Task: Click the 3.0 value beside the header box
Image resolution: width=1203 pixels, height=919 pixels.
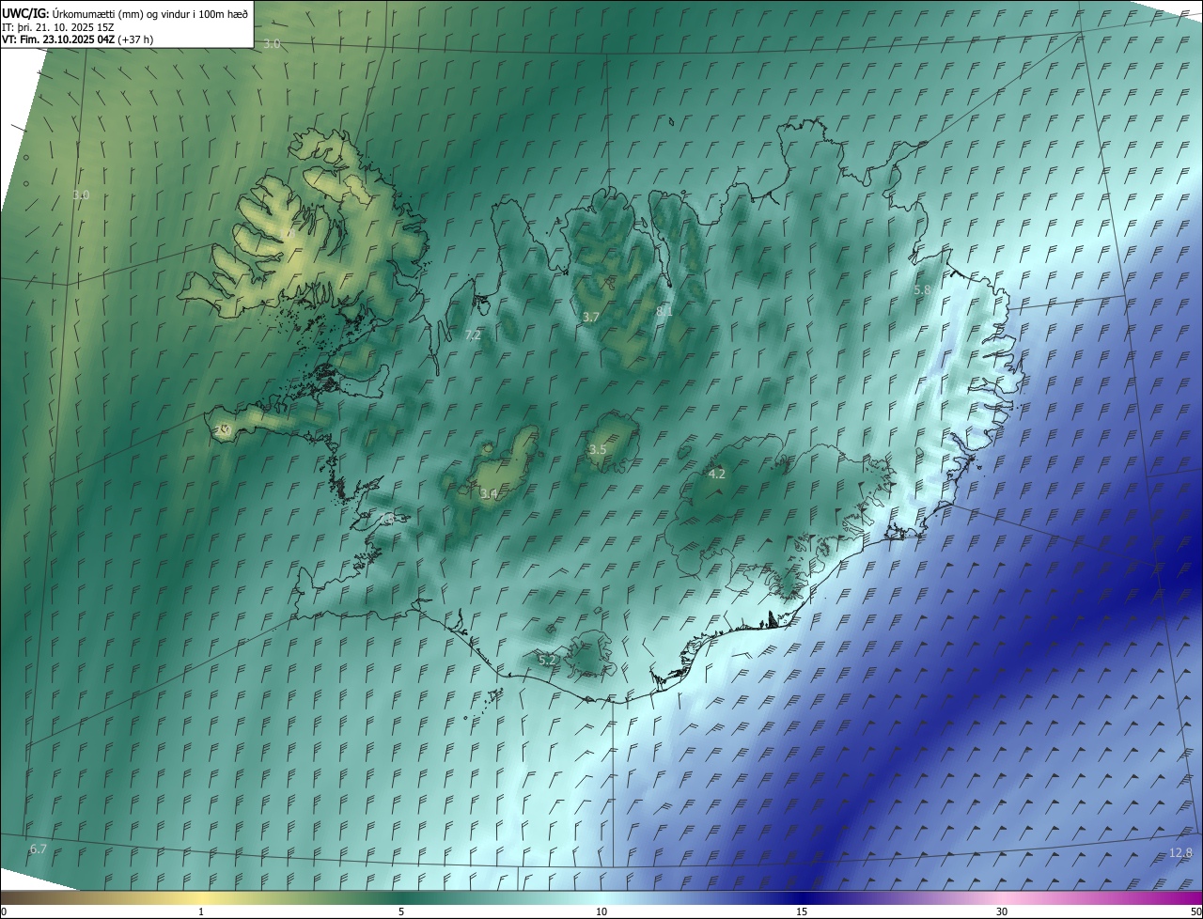Action: (x=272, y=44)
